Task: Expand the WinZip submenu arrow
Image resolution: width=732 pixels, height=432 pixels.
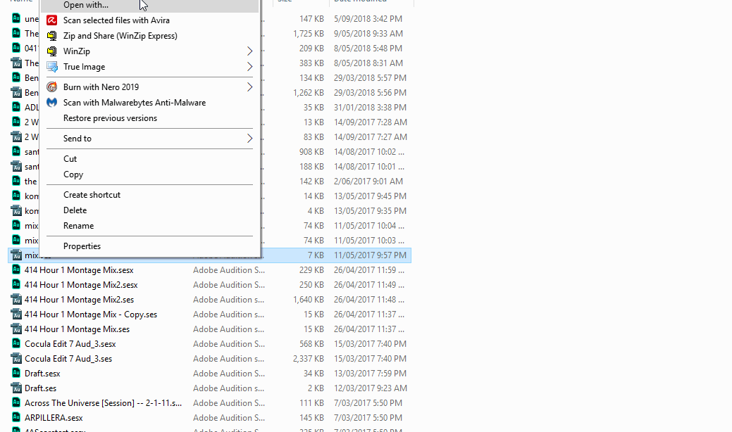Action: 250,51
